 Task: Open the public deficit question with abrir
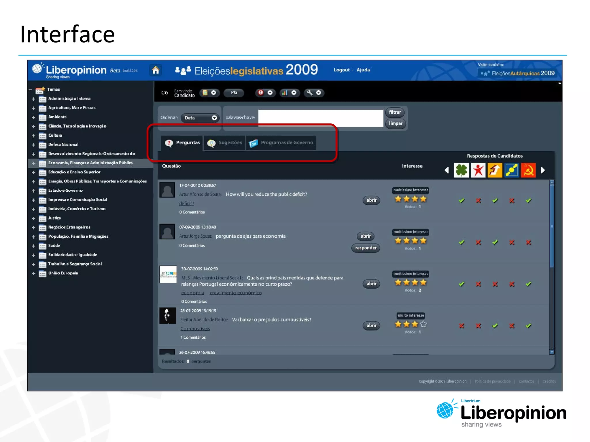coord(371,200)
